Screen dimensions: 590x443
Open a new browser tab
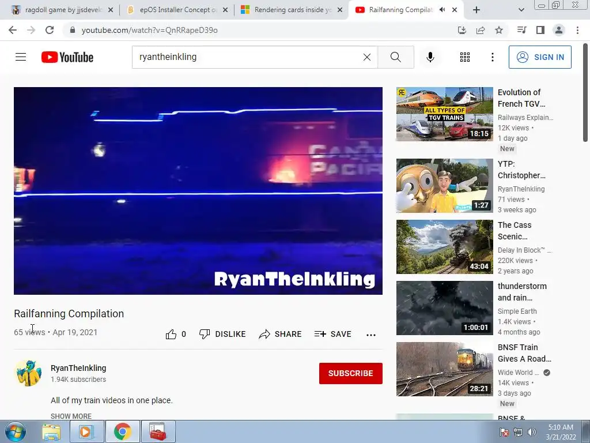(x=476, y=10)
